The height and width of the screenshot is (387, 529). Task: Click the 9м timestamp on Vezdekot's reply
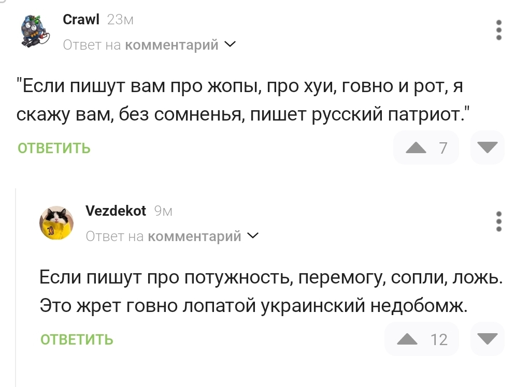[163, 211]
